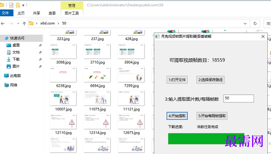
Task: Switch to the 主页 ribbon tab
Action: pyautogui.click(x=21, y=13)
